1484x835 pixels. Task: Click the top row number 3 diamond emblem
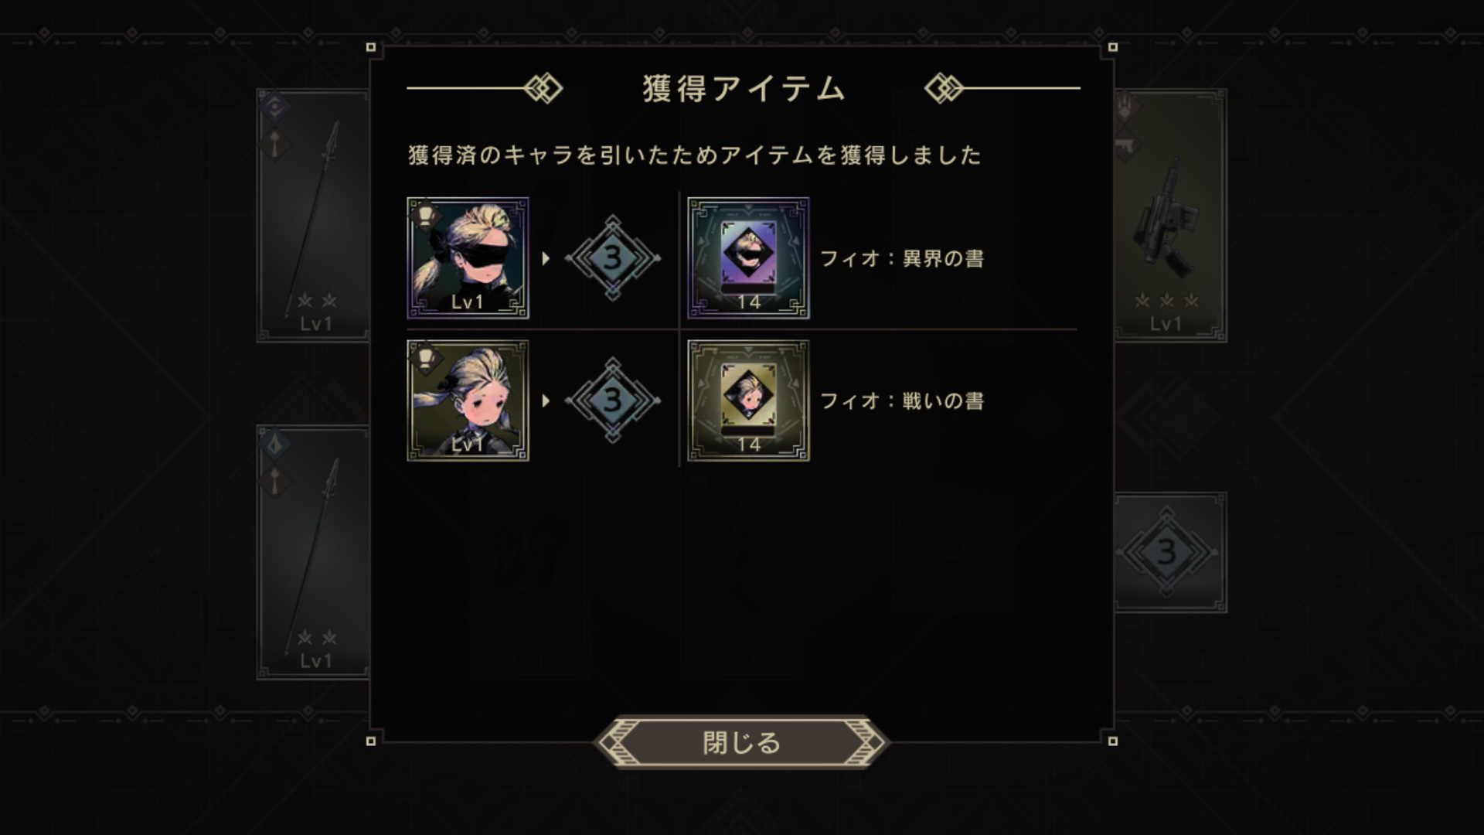(613, 258)
